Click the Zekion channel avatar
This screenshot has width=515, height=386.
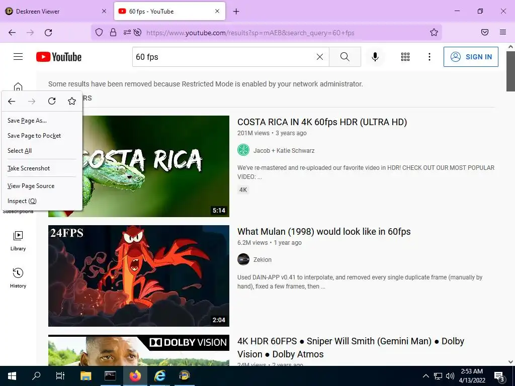point(243,259)
